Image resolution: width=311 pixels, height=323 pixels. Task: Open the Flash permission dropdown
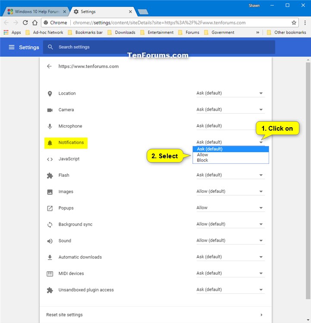coord(230,175)
